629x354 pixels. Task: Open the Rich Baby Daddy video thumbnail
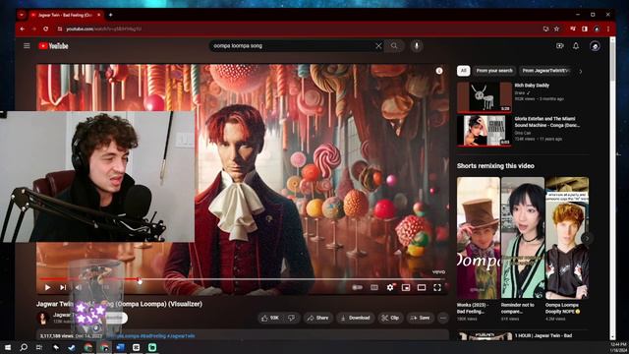485,97
